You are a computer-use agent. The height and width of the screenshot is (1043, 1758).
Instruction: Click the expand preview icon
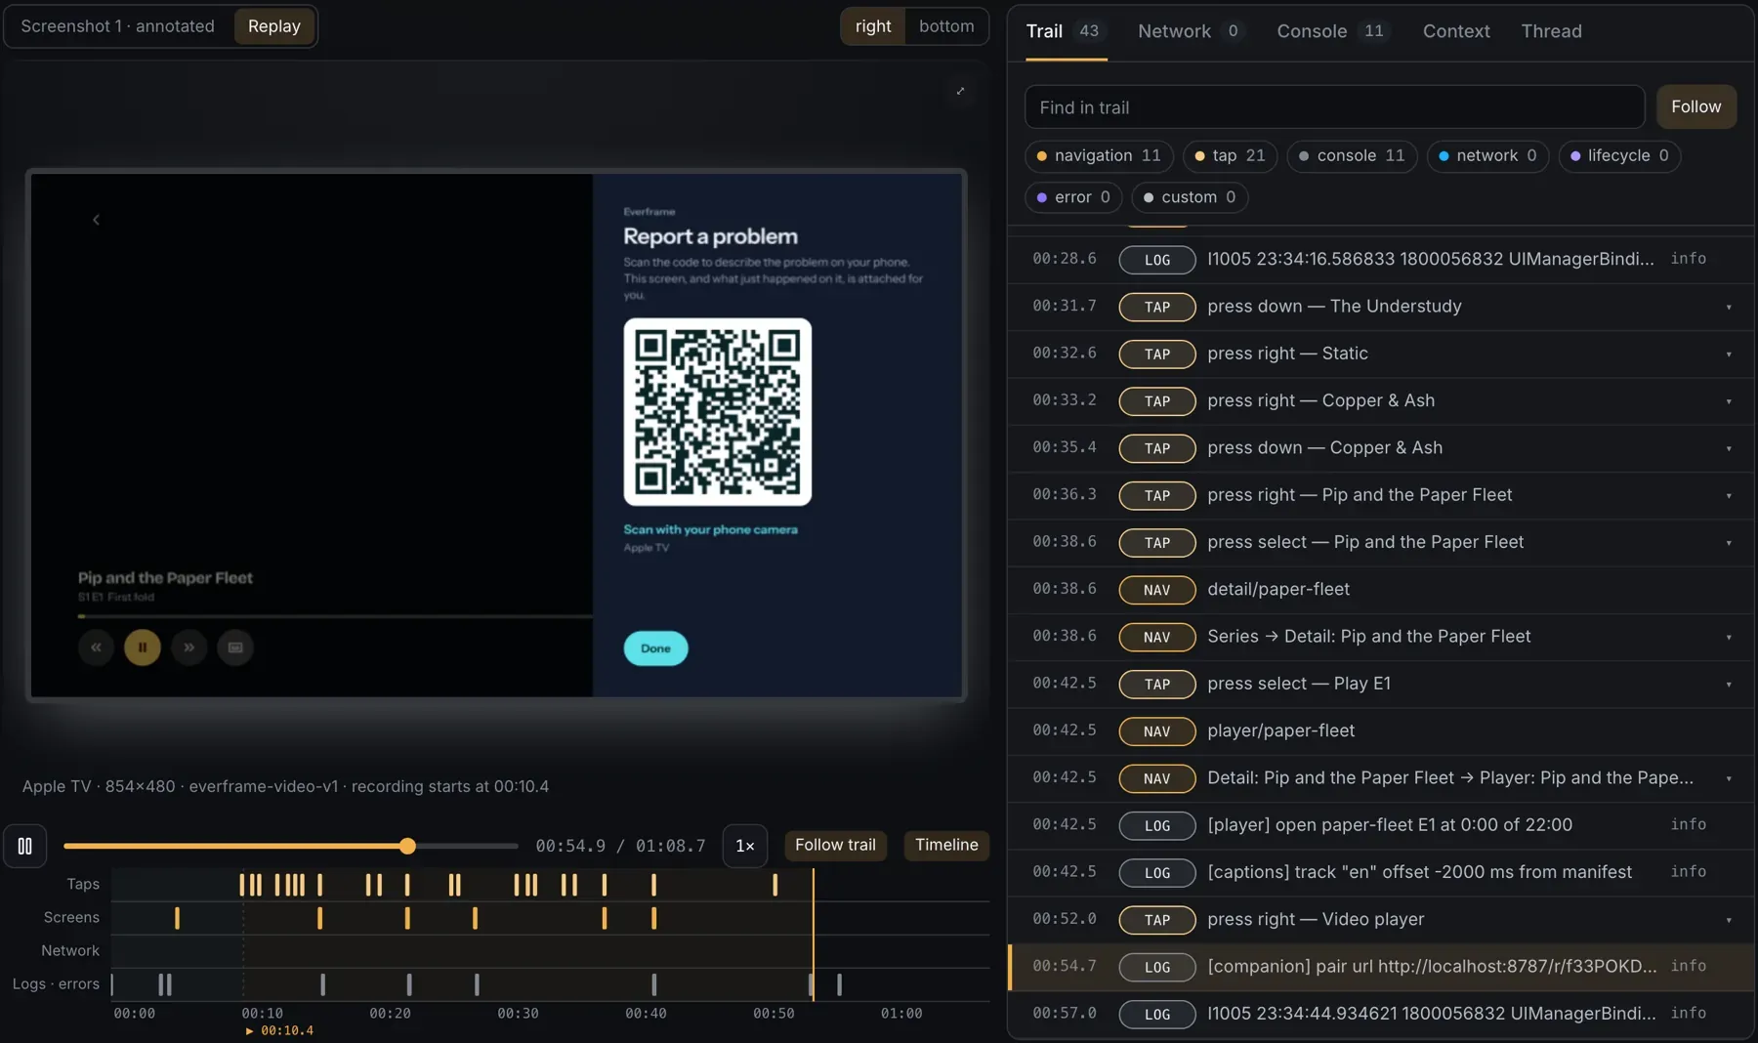960,91
